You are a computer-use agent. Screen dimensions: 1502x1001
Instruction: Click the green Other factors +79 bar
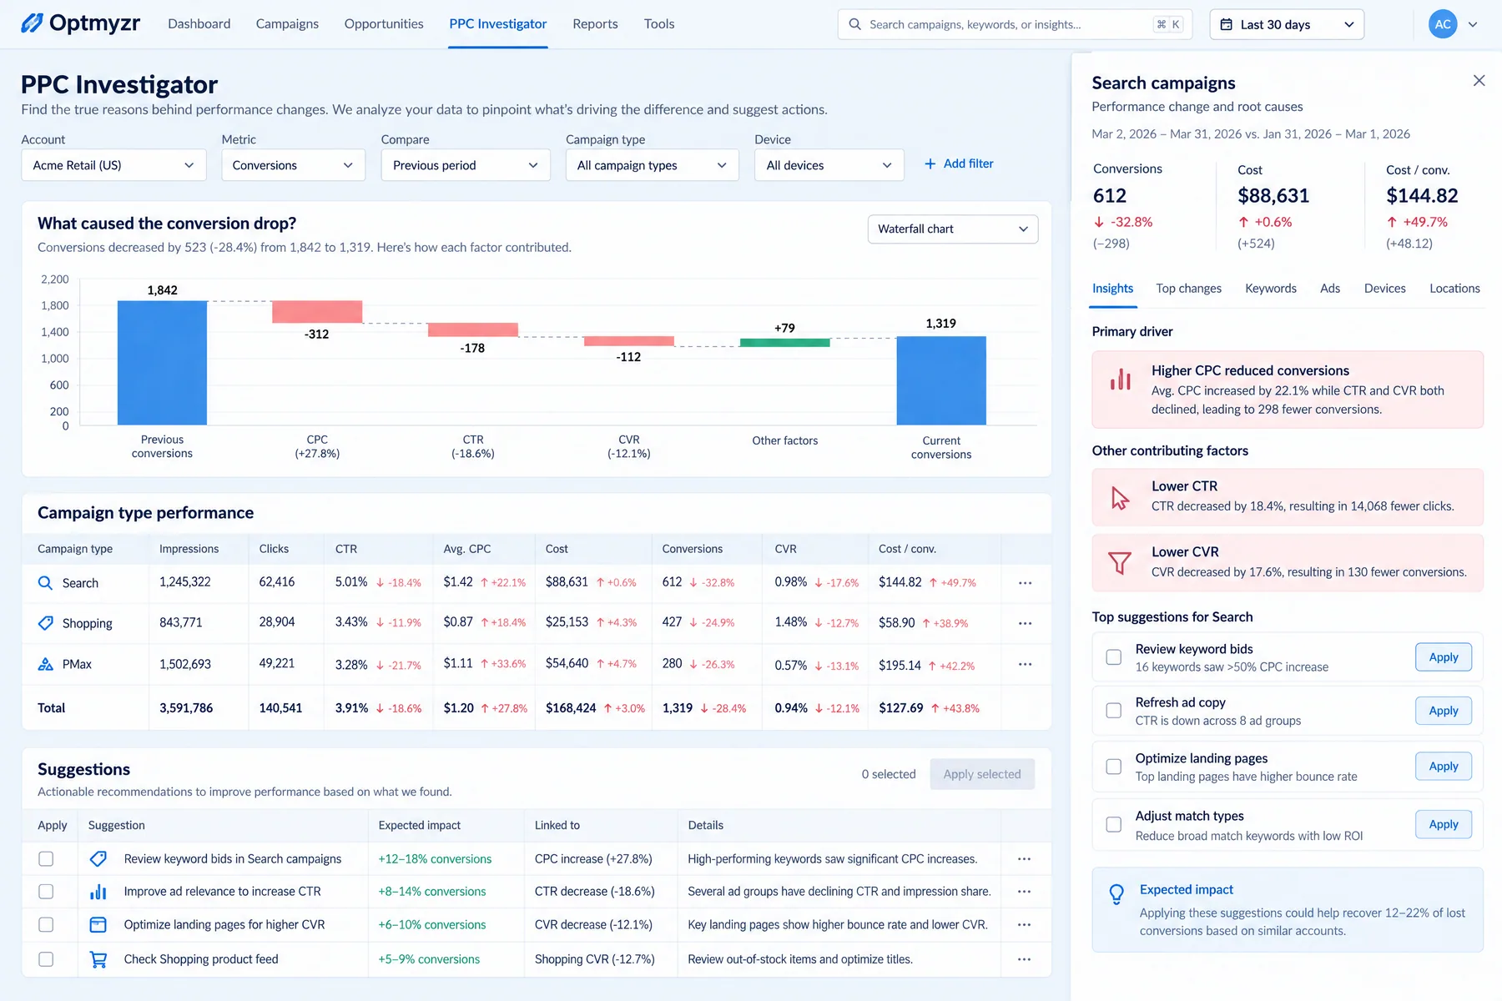[x=784, y=342]
